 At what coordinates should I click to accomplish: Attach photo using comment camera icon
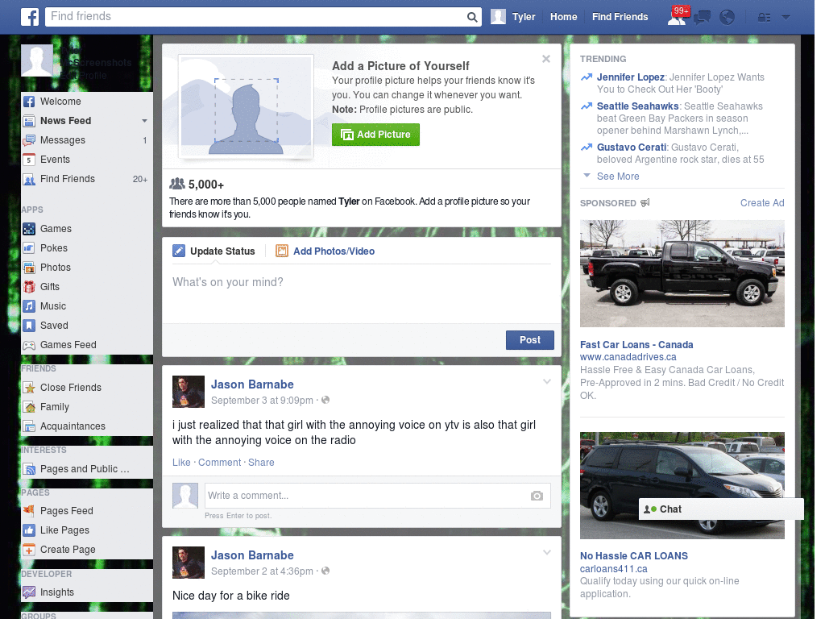tap(537, 496)
